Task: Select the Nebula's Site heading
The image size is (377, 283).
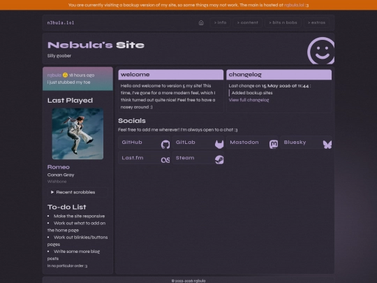Action: (96, 45)
